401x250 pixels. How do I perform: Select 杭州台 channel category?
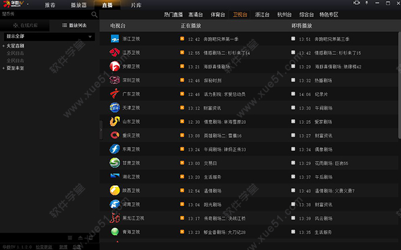click(x=284, y=15)
